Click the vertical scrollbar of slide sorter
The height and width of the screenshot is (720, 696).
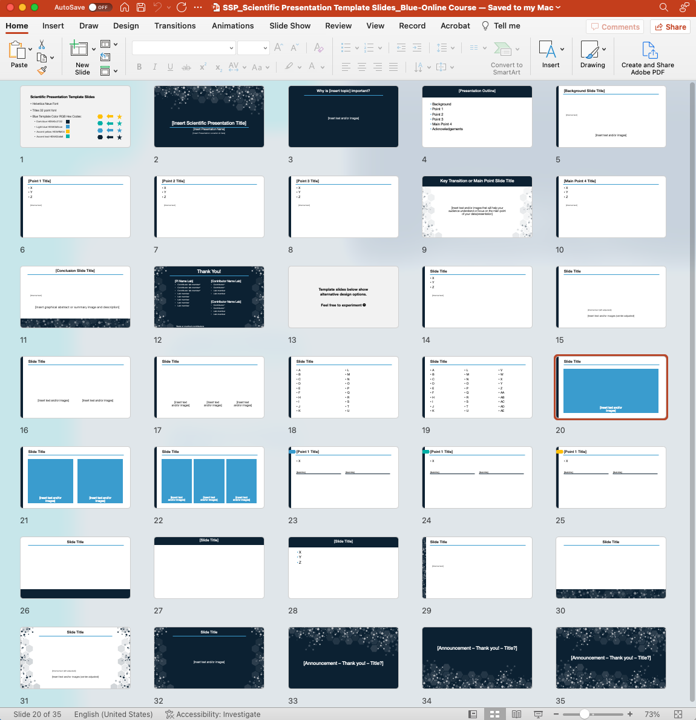(x=692, y=392)
